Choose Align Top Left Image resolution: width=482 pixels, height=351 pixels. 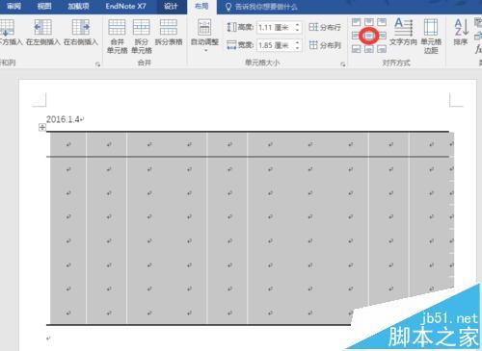pyautogui.click(x=356, y=22)
